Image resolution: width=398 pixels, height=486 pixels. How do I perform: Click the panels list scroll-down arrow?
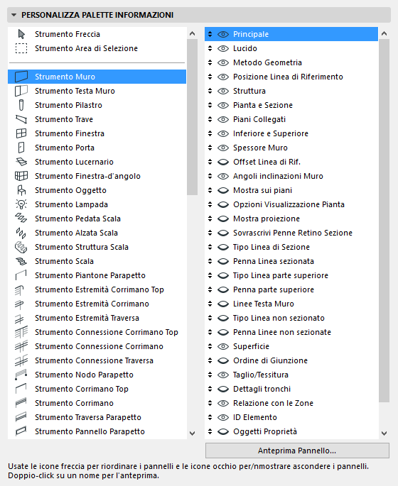point(384,433)
